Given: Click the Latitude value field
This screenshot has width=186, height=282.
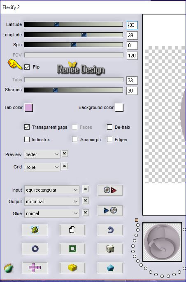Looking at the screenshot, I should pos(132,25).
